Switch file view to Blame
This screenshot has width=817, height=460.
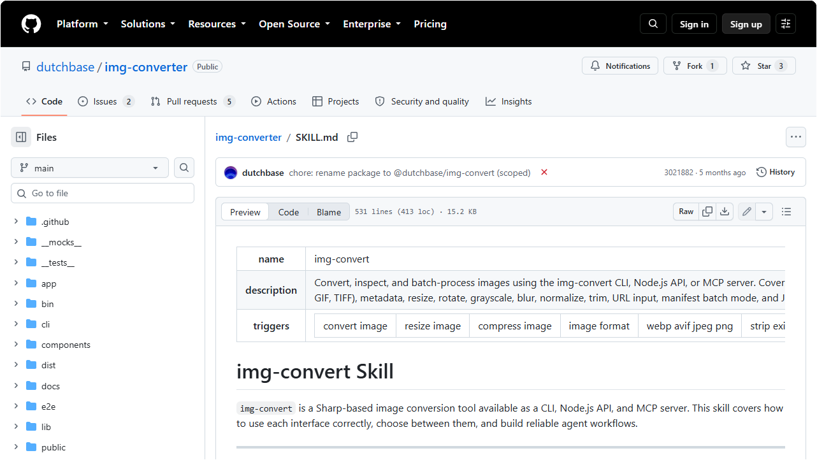tap(329, 212)
